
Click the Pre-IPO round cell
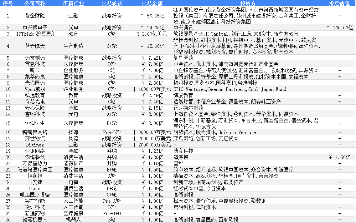point(112,214)
